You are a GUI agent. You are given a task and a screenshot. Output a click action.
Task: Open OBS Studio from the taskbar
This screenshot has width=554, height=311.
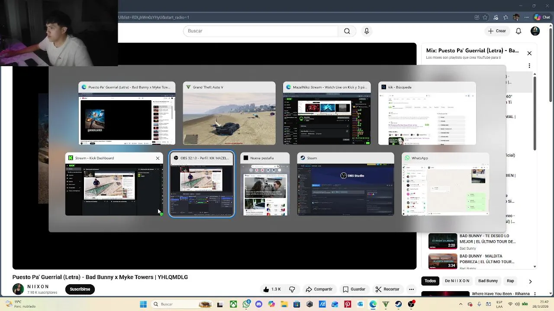(x=411, y=304)
